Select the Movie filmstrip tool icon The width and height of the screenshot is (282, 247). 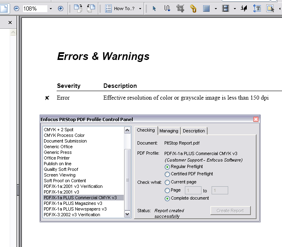225,9
